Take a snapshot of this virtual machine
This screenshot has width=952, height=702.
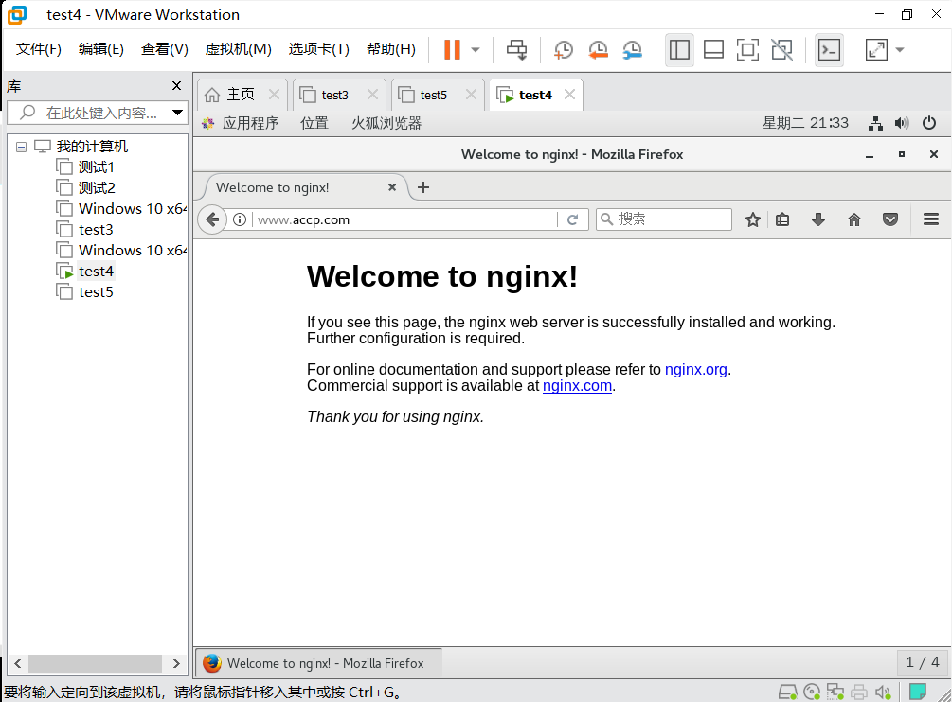tap(564, 50)
